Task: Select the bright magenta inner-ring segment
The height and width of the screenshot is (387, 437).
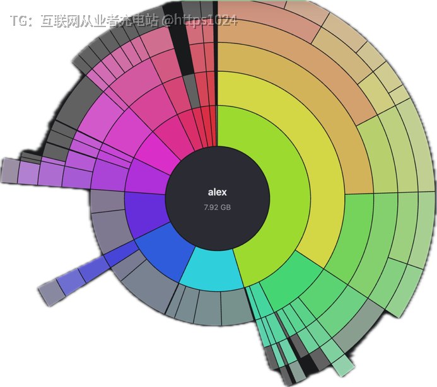Action: pyautogui.click(x=156, y=153)
